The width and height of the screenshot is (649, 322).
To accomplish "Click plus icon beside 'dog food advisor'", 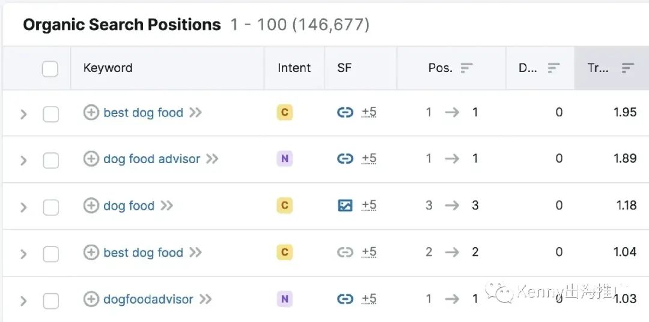I will pos(91,159).
